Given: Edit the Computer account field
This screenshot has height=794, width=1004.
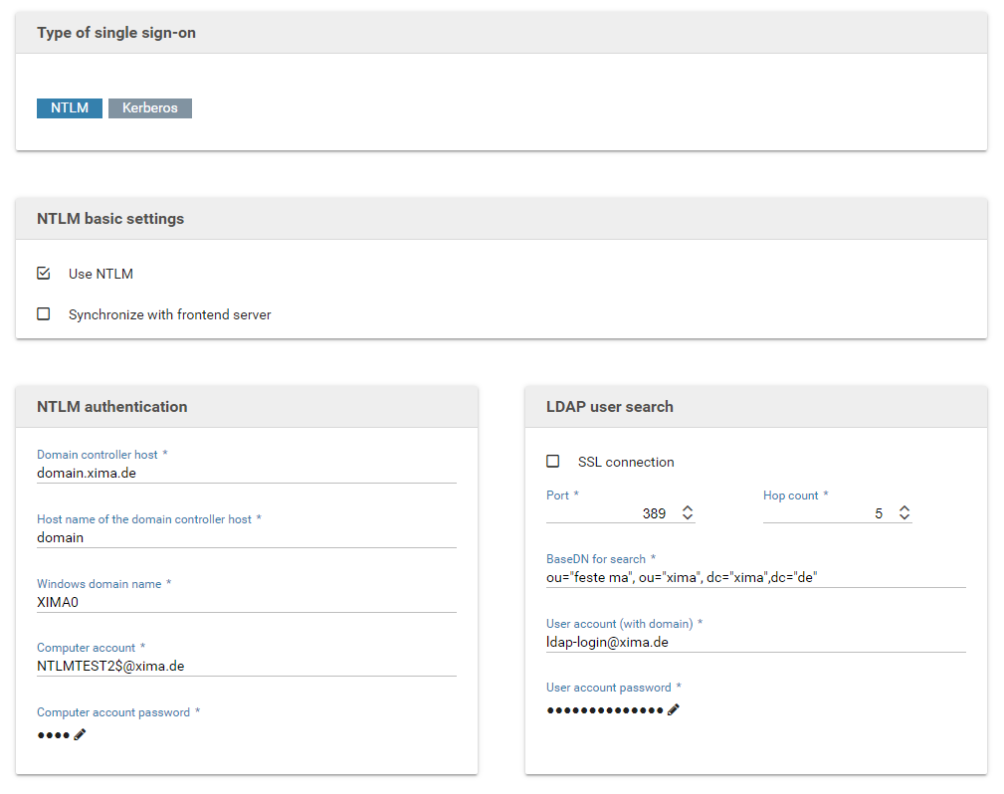Looking at the screenshot, I should 246,666.
